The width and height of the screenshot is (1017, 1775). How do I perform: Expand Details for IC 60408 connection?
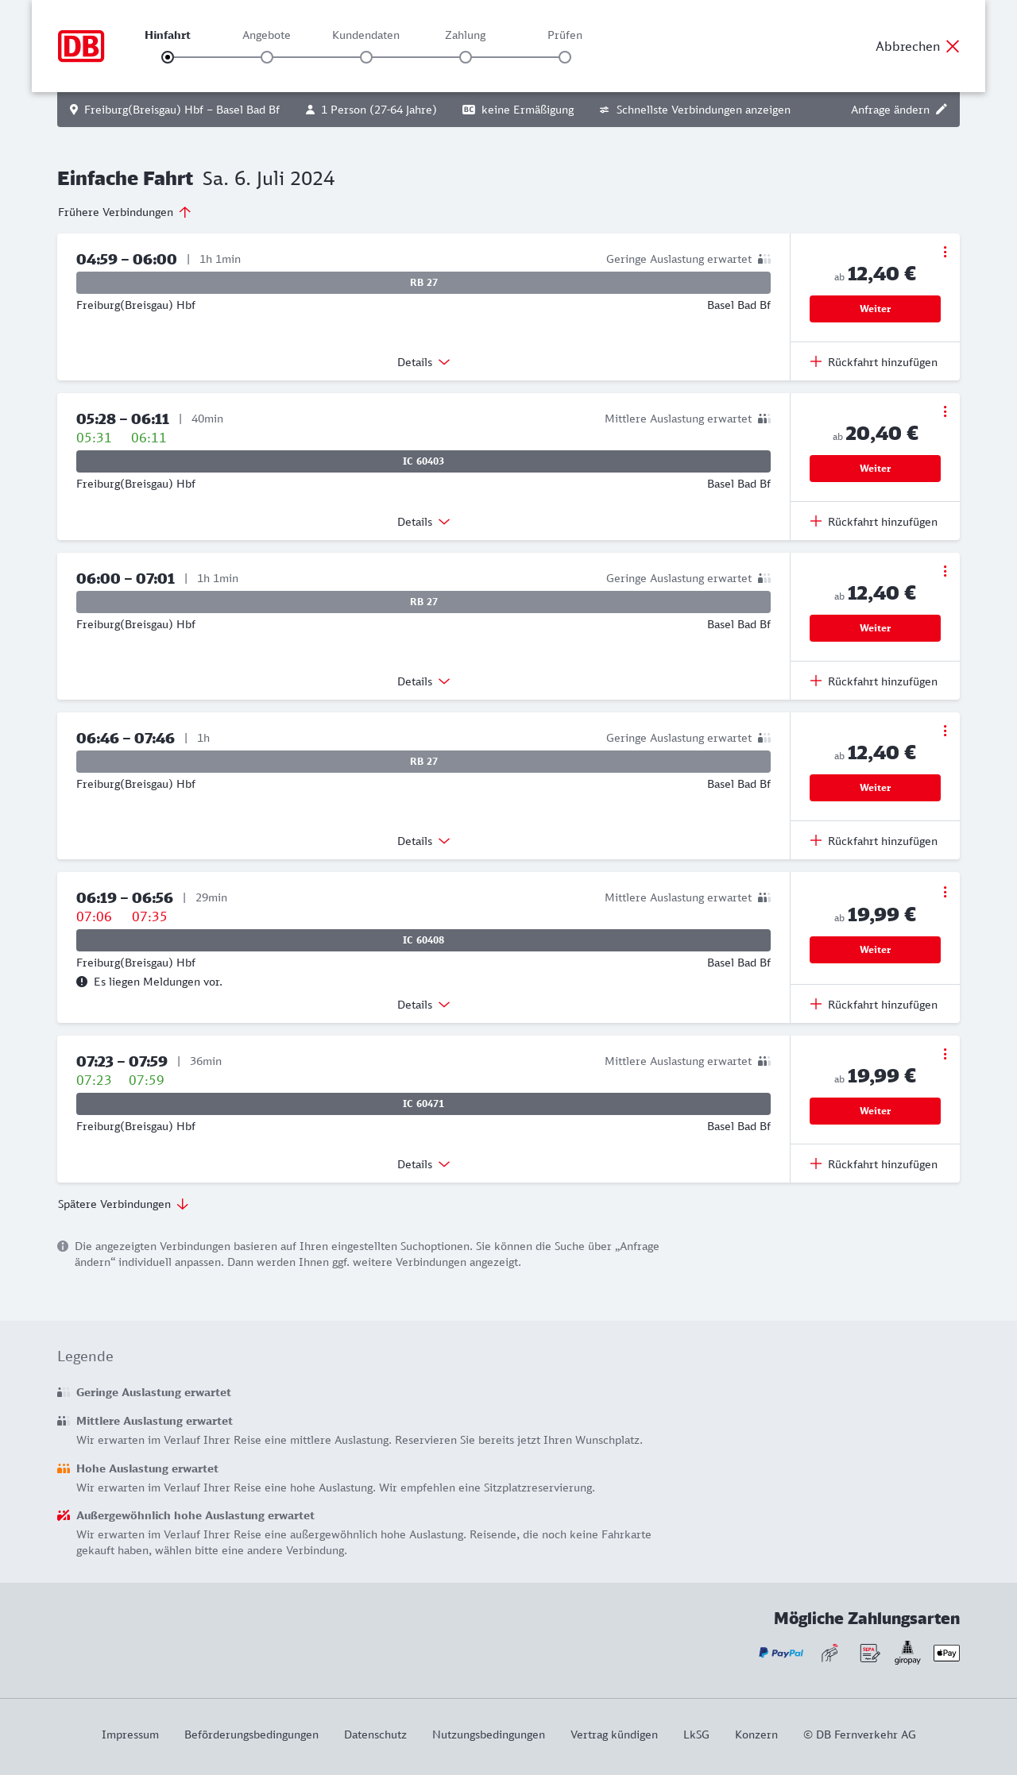(423, 1005)
